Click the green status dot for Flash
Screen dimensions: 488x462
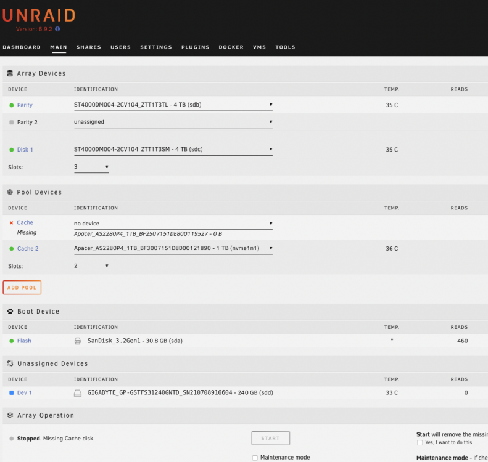(12, 341)
